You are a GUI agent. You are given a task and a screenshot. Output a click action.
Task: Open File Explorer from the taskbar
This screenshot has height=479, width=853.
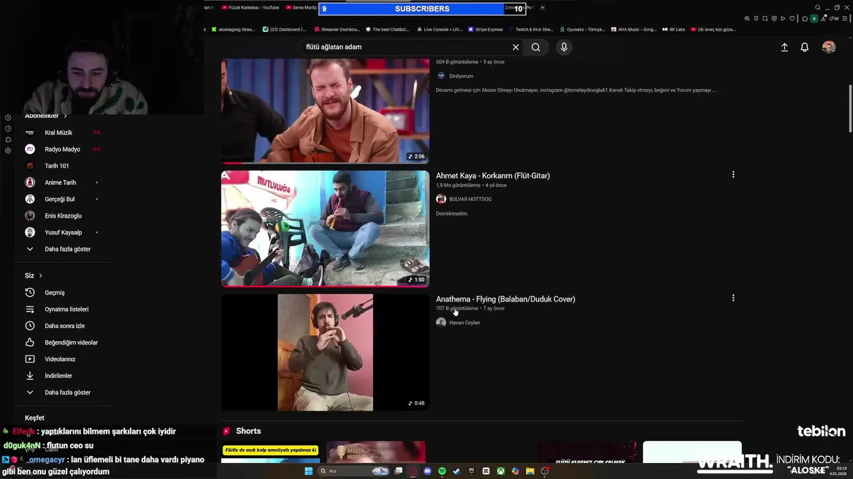(x=530, y=471)
